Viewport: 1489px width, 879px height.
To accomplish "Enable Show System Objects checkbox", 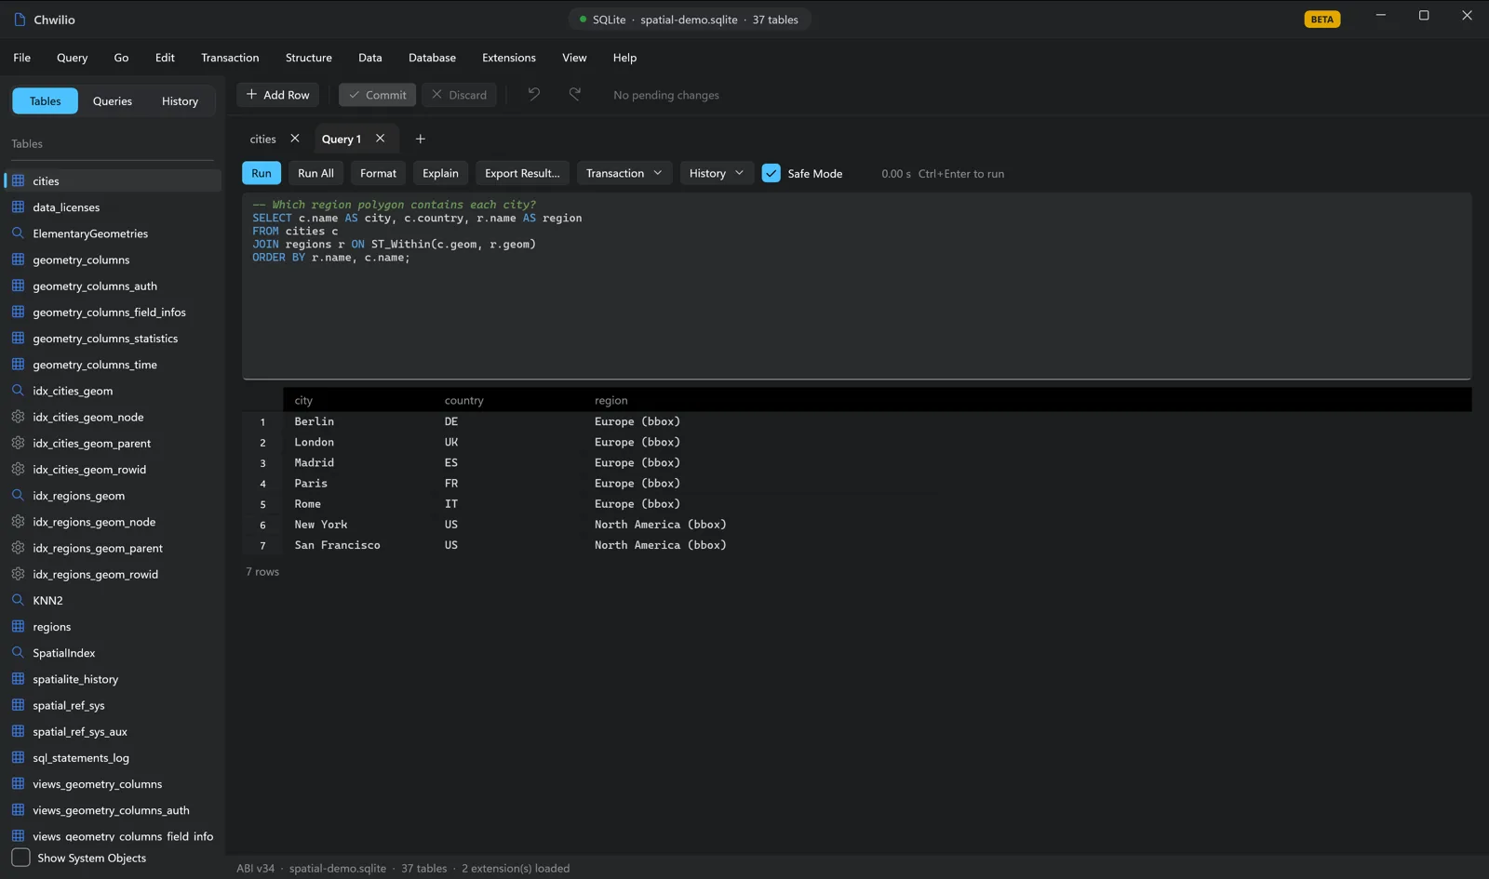I will click(x=20, y=858).
